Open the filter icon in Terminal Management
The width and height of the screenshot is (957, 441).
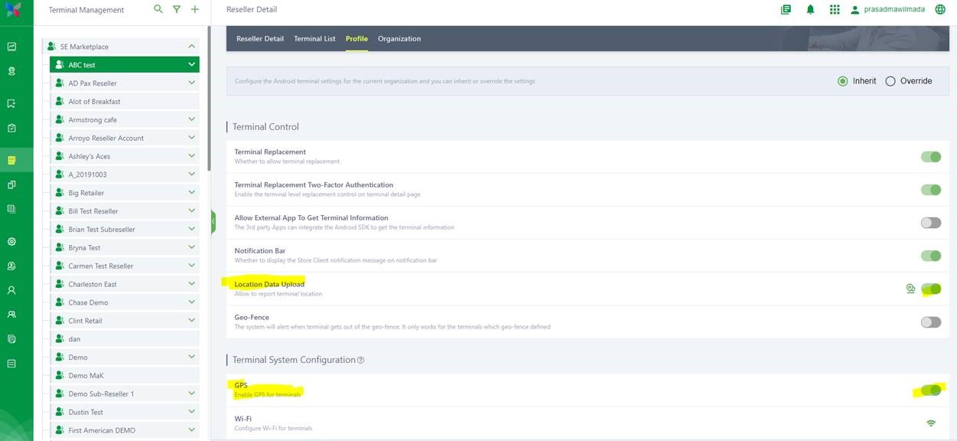point(177,9)
